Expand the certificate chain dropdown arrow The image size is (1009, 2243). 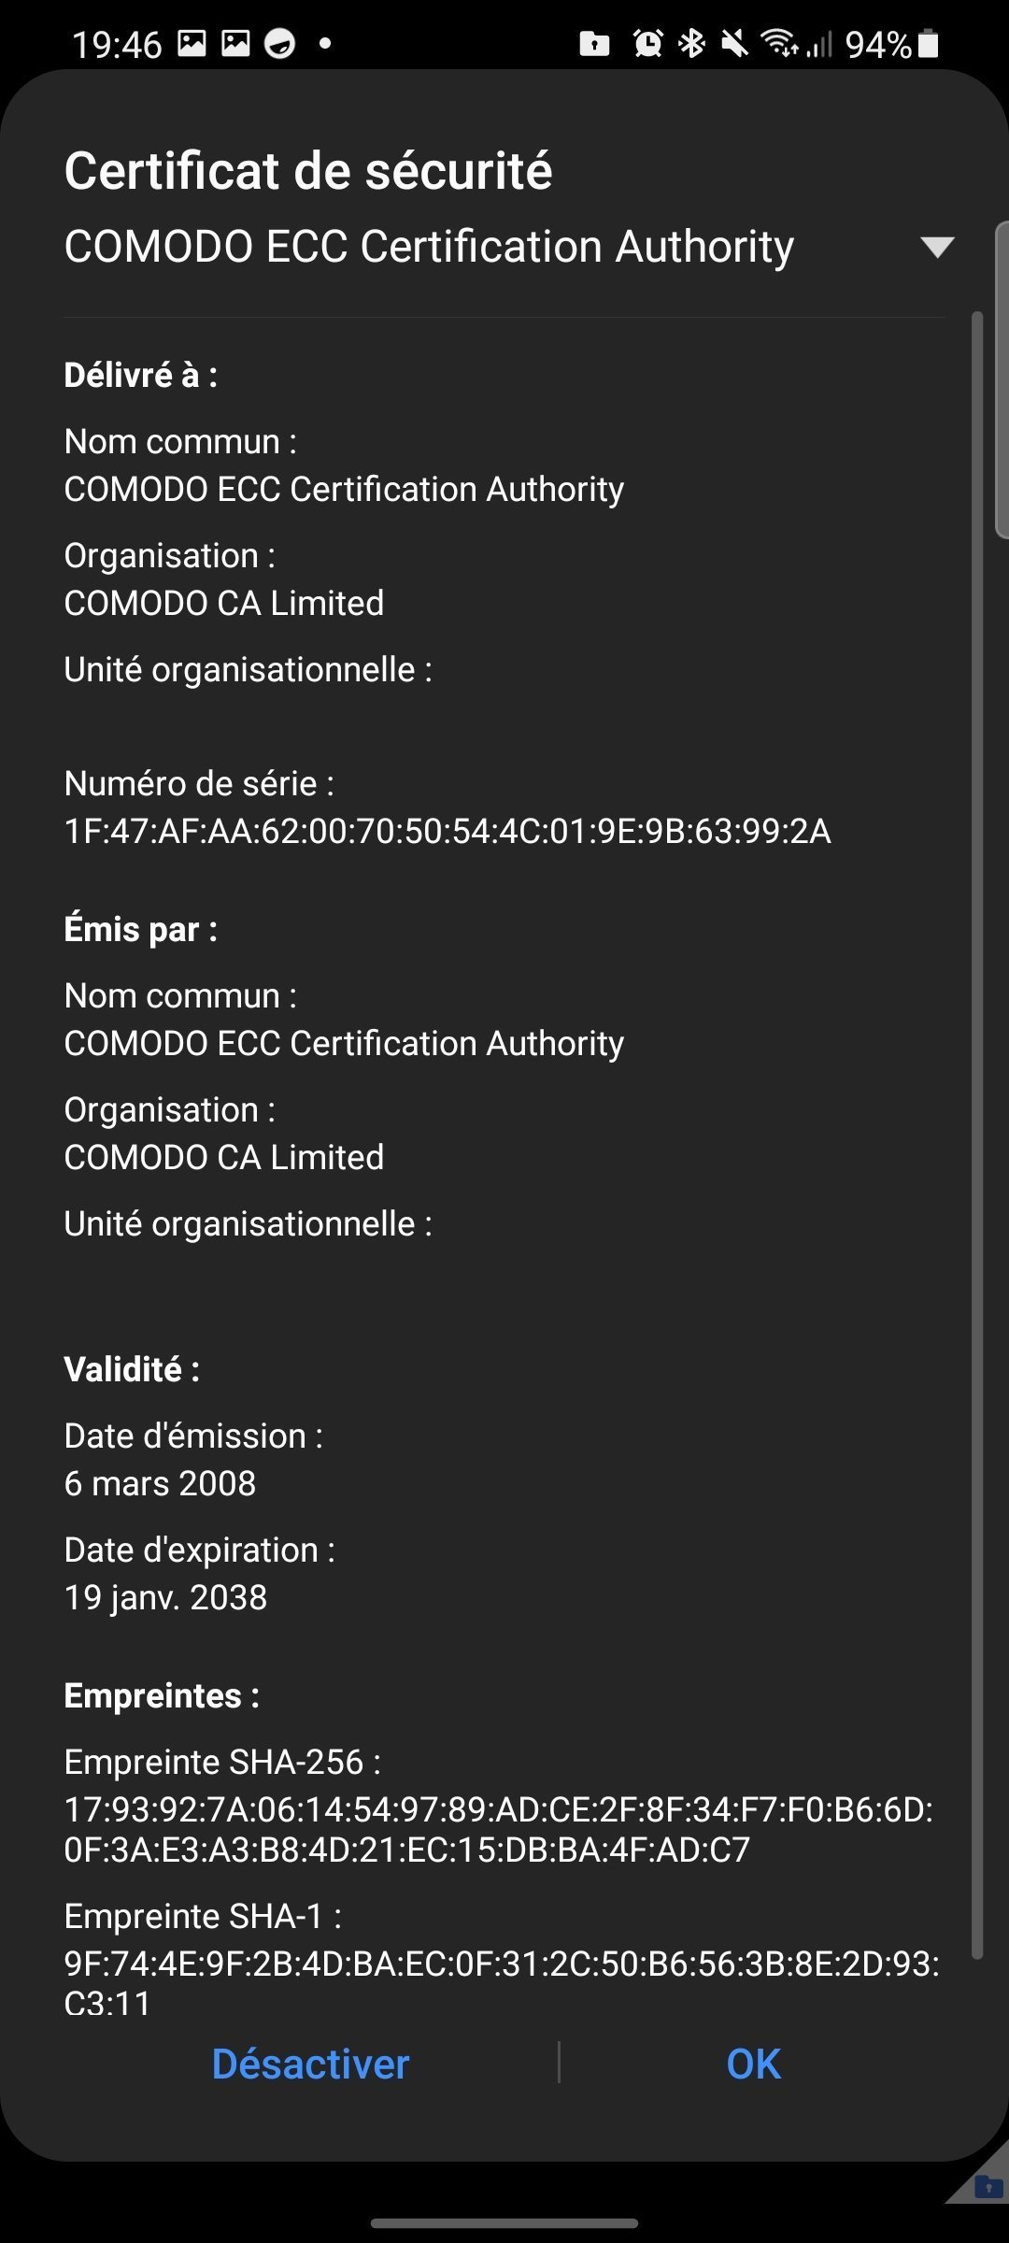click(936, 247)
